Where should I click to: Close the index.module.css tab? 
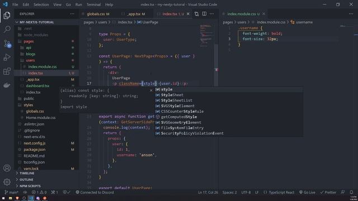tap(263, 14)
